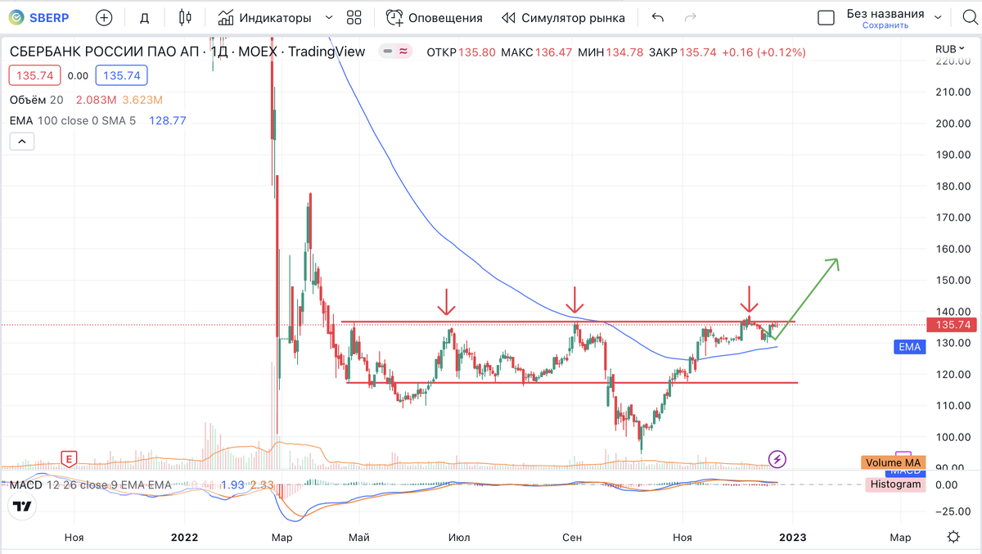The height and width of the screenshot is (554, 982).
Task: Click the Volume MA scale label
Action: pos(894,462)
